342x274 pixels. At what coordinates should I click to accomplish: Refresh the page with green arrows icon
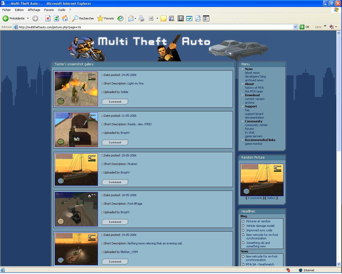pos(56,18)
